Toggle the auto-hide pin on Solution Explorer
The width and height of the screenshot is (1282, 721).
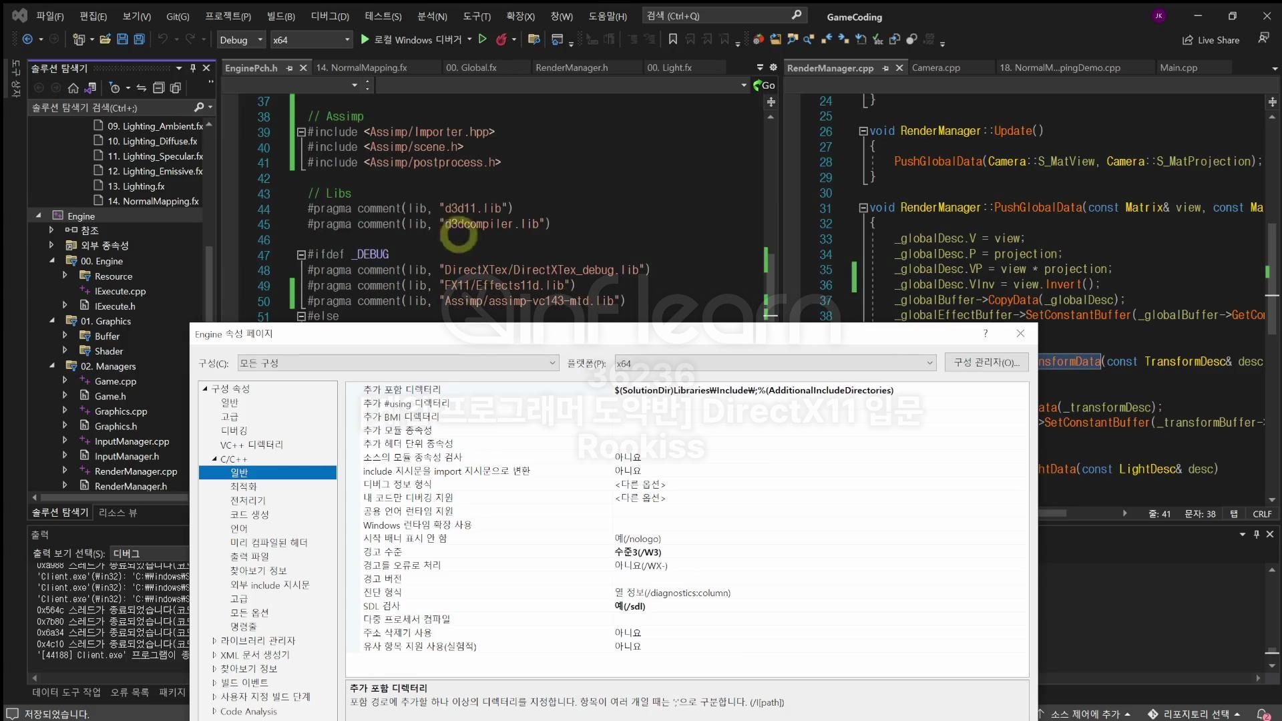point(193,68)
